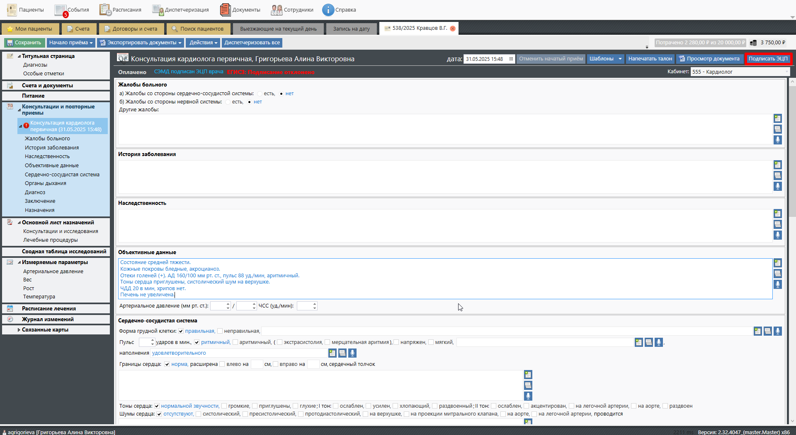Click calendar icon next to date field

[511, 59]
